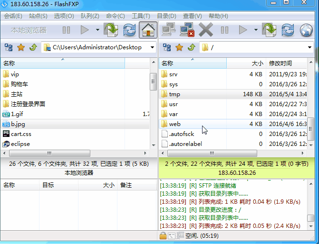Sort remote files by 修改时间 column
Viewport: 319px width, 244px height.
point(286,63)
